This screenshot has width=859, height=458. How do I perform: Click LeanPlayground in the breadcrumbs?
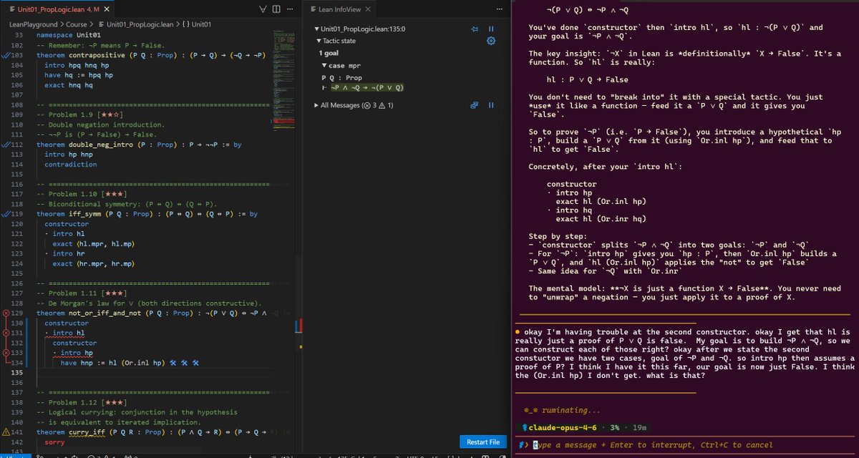pos(35,24)
